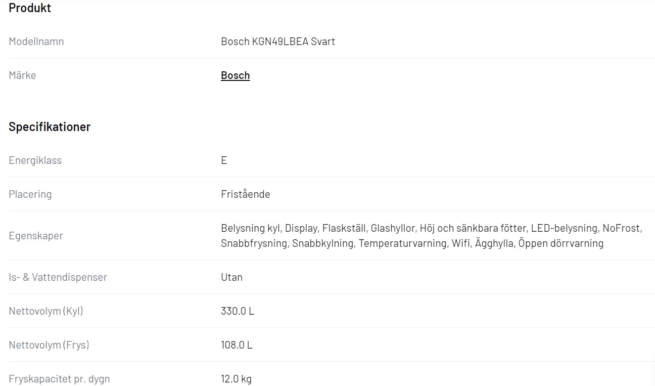This screenshot has height=386, width=655.
Task: Select the Märke label
Action: tap(22, 75)
